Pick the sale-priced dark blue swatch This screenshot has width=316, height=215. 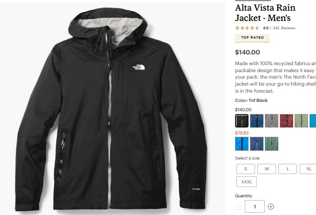(x=256, y=144)
